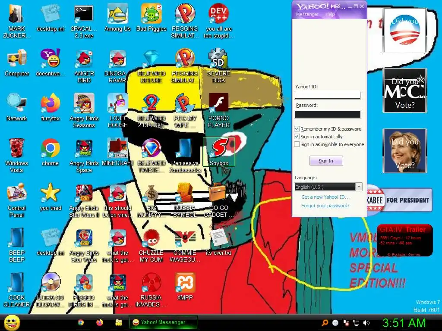Open the its over.txt file icon
This screenshot has width=442, height=331.
[x=219, y=241]
